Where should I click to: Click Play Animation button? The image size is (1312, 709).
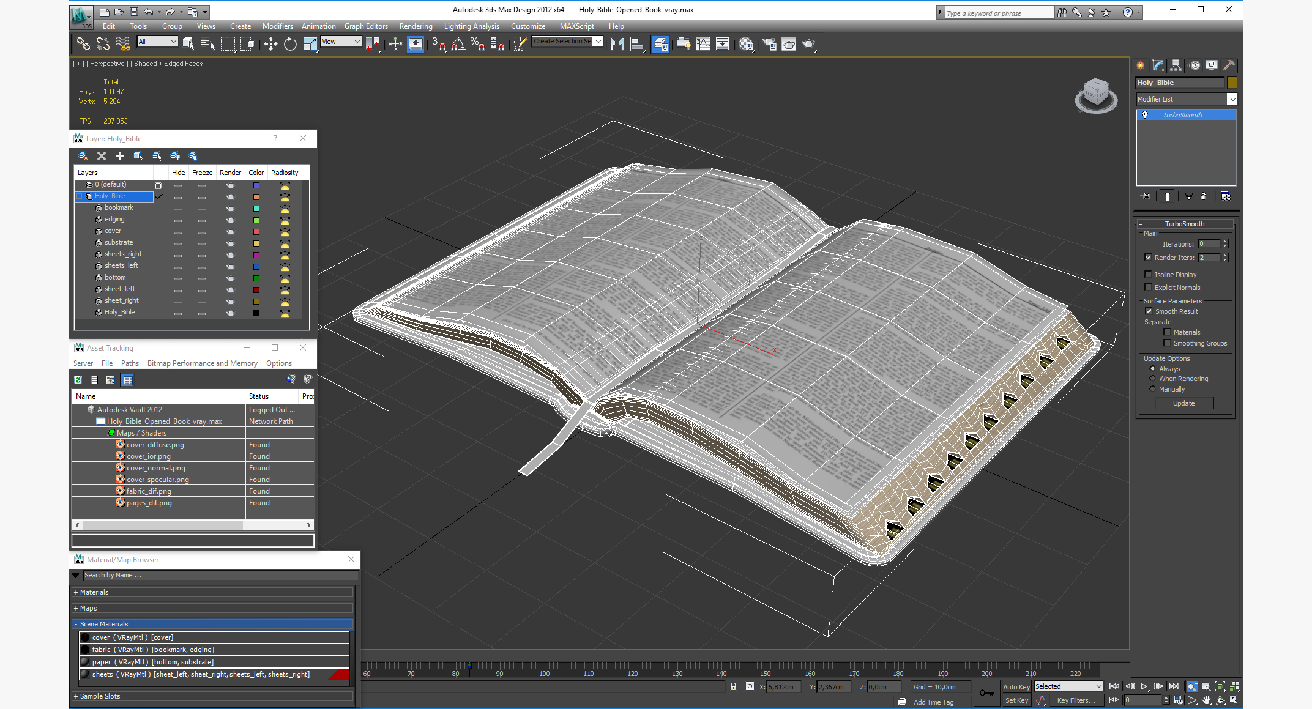pos(1144,686)
